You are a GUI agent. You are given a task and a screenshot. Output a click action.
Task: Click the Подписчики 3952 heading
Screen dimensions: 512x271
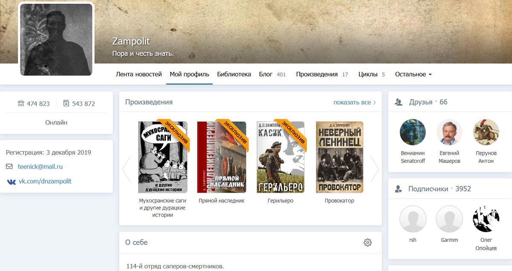[x=439, y=189]
